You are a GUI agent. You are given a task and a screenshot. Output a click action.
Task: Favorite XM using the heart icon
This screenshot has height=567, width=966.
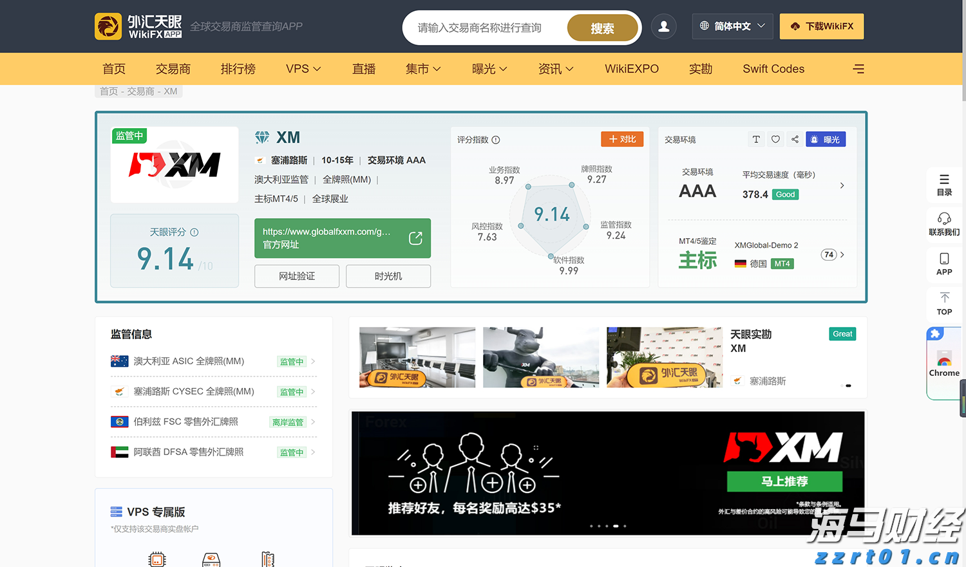click(x=775, y=139)
